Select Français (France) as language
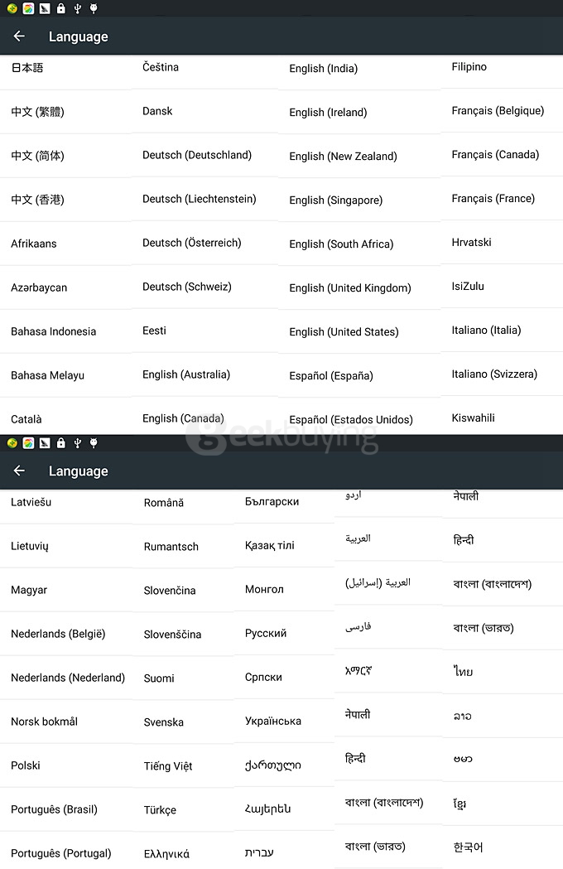Viewport: 563px width, 869px height. coord(493,199)
